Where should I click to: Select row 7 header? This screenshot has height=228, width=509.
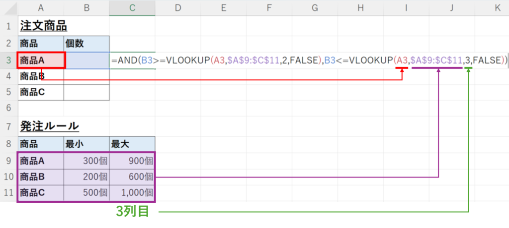9,126
